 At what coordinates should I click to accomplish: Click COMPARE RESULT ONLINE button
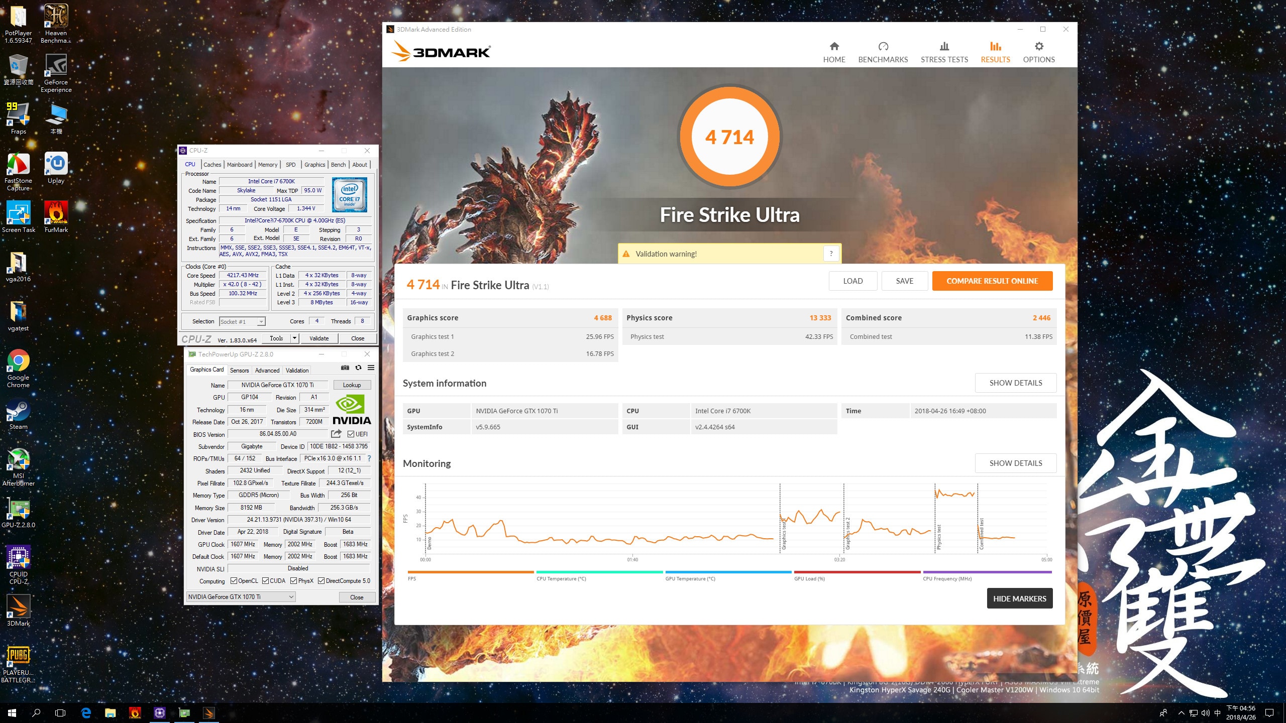coord(992,281)
